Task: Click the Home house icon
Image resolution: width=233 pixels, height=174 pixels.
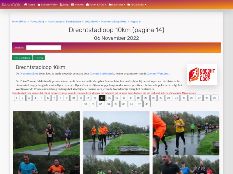Action: click(25, 5)
